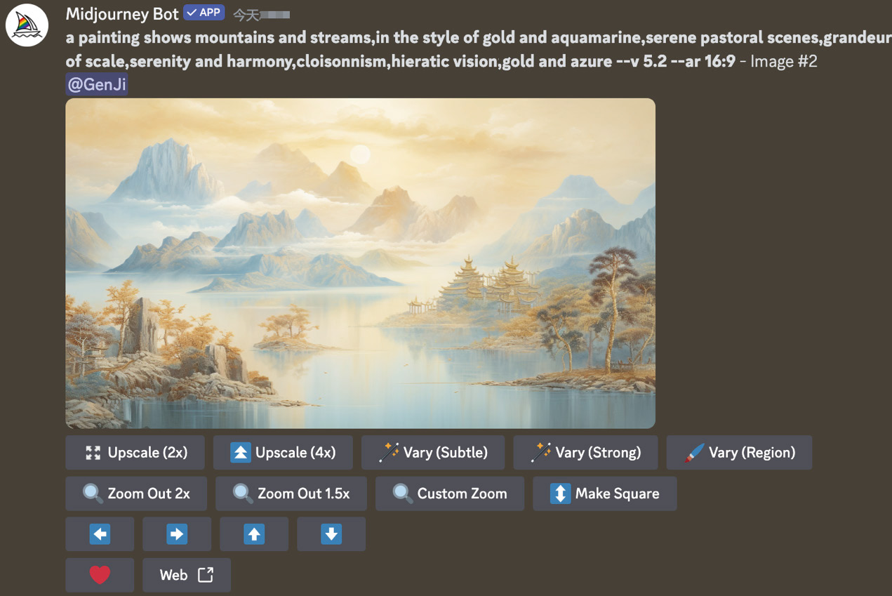Click the Midjourney Bot sailboat avatar
The height and width of the screenshot is (596, 892).
click(27, 25)
